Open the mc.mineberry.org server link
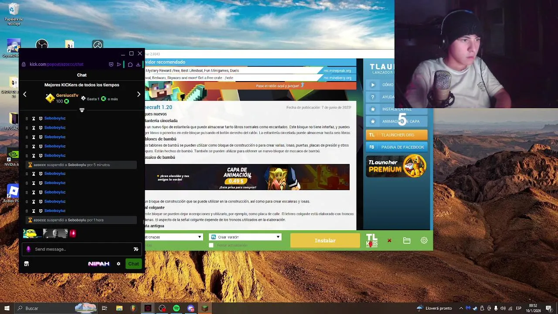This screenshot has height=314, width=558. [x=337, y=78]
